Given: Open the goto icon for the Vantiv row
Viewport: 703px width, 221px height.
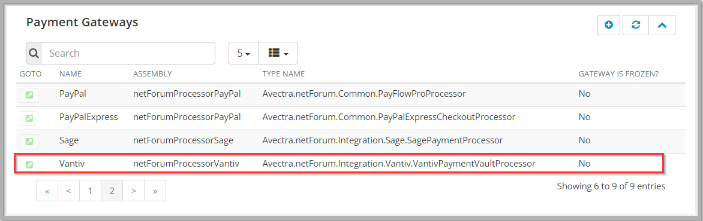Looking at the screenshot, I should click(x=29, y=165).
